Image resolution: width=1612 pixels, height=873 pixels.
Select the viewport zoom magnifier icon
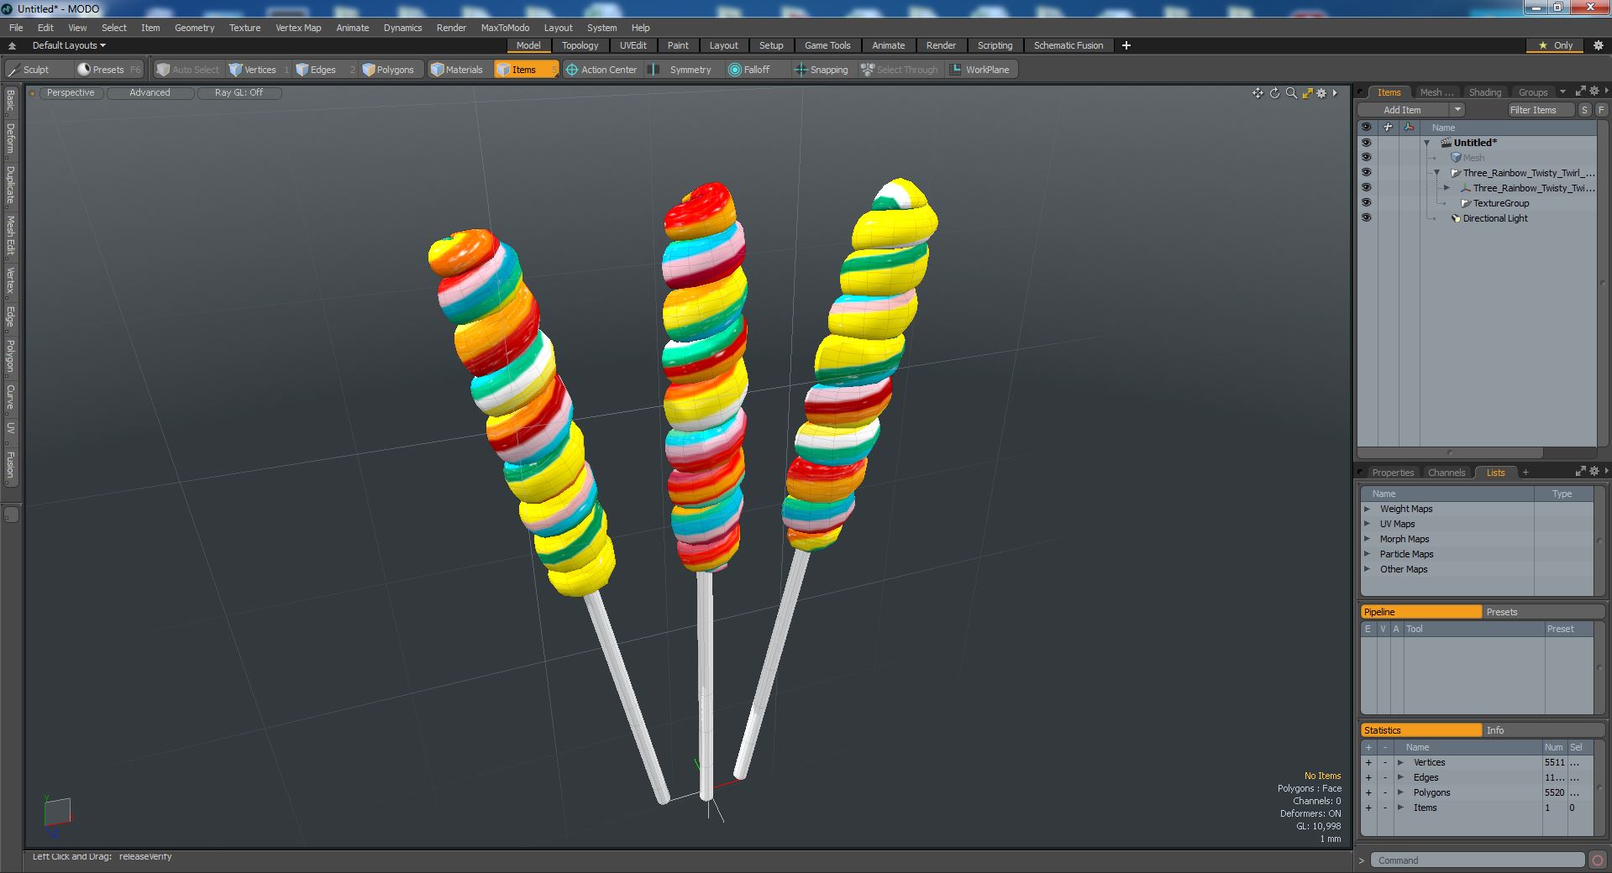coord(1291,93)
